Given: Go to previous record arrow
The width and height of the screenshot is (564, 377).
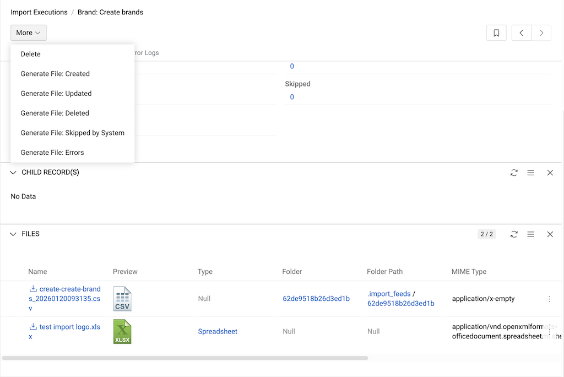Looking at the screenshot, I should coord(522,33).
